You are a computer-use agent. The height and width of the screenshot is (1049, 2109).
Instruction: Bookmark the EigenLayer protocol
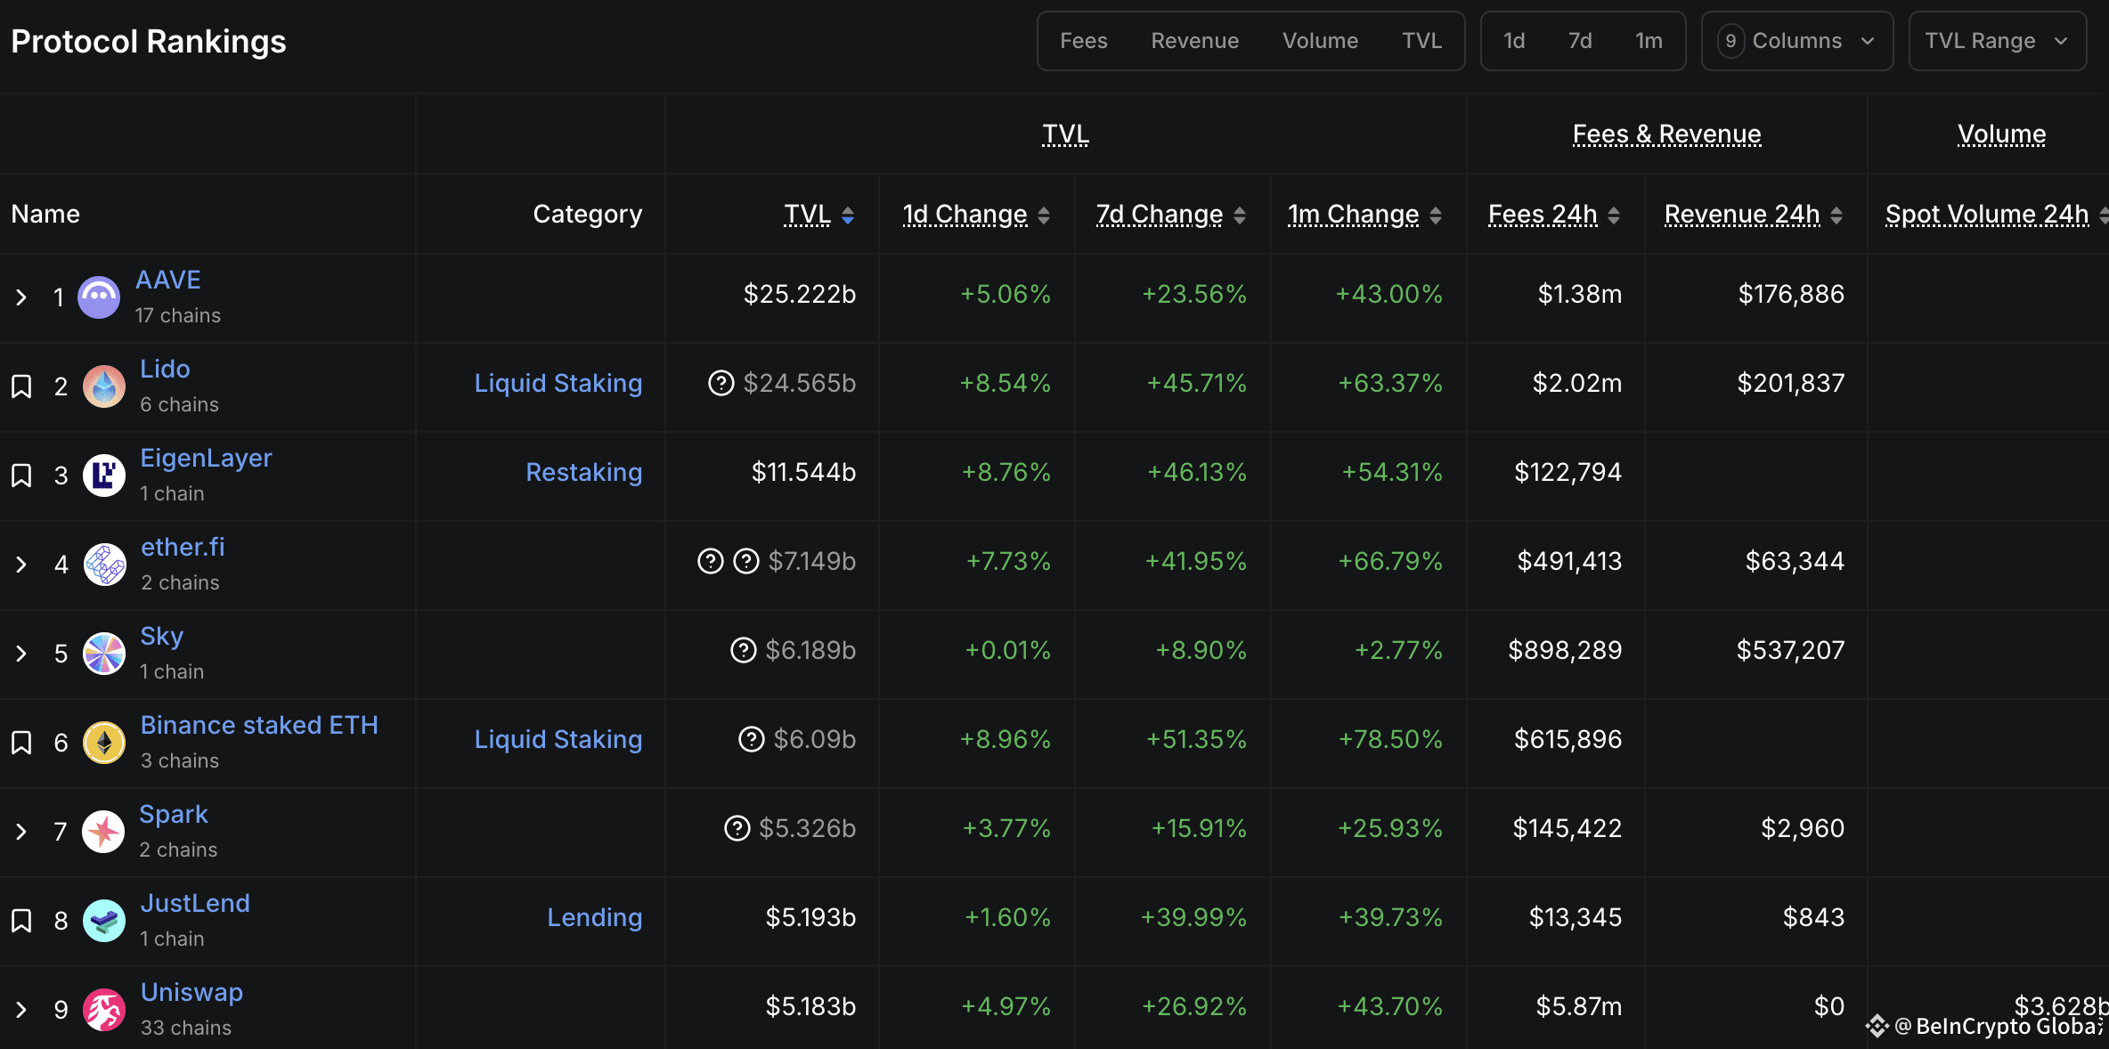(21, 476)
